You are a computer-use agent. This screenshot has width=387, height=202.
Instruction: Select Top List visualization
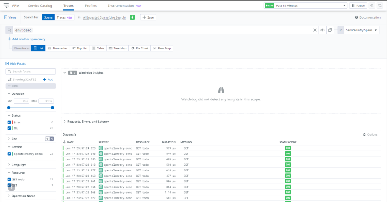80,48
